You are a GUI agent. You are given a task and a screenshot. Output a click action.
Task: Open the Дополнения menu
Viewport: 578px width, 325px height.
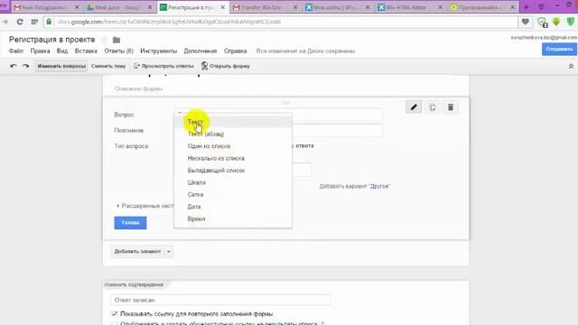pos(200,51)
